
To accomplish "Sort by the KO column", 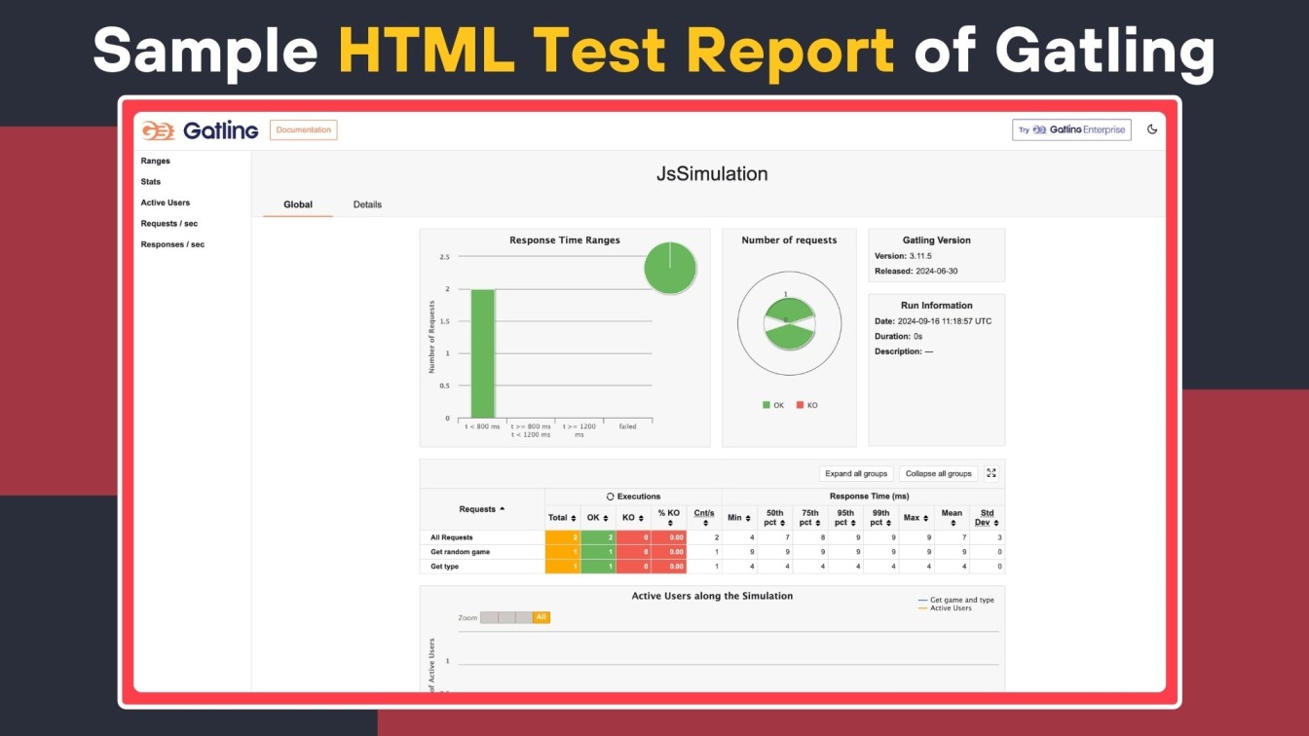I will 633,518.
